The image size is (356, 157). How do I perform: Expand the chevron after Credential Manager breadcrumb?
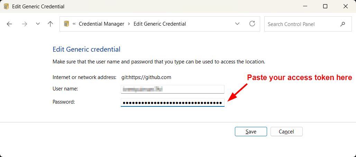tap(129, 24)
